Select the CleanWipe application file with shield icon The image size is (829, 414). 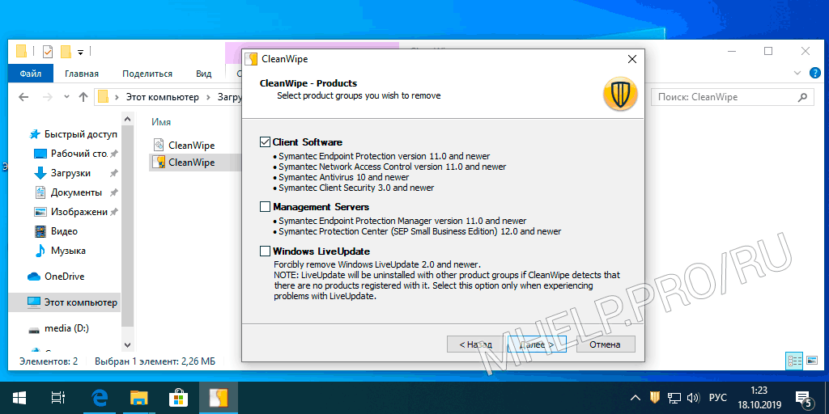(x=184, y=162)
